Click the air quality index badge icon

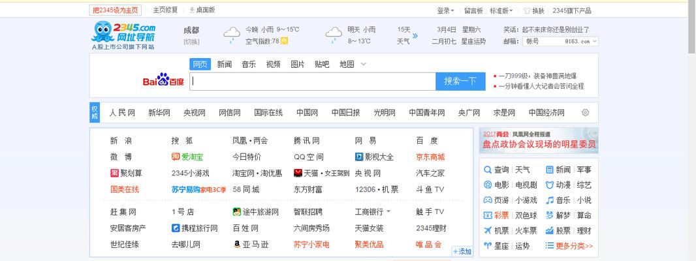(x=284, y=41)
